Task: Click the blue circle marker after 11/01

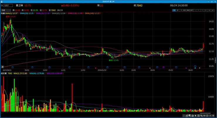Action: 69,67
